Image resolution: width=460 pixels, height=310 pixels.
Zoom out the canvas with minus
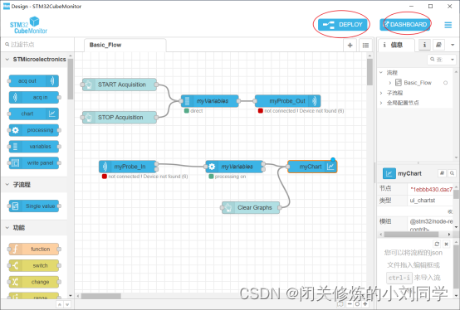click(x=350, y=304)
